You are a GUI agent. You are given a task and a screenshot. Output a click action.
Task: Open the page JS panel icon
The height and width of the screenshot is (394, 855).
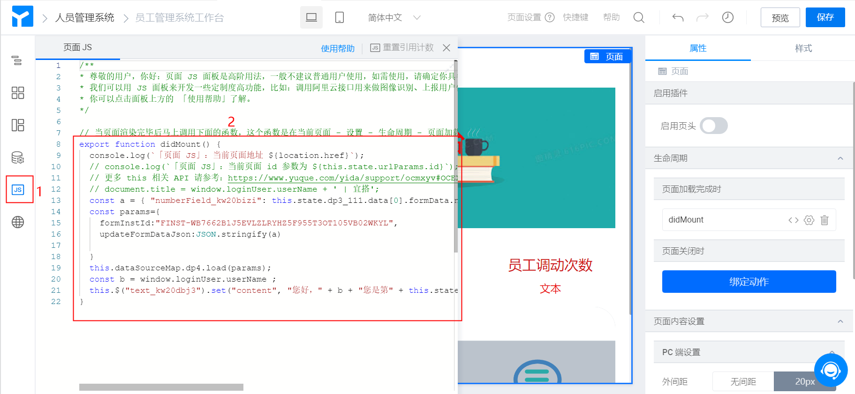pos(18,190)
